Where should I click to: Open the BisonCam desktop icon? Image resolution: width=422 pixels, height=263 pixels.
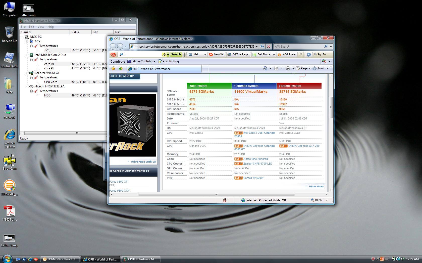pos(10,162)
